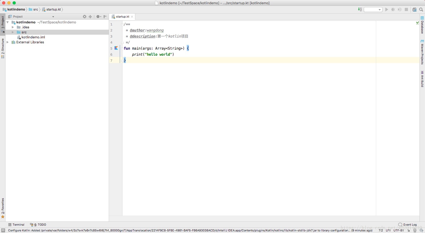Toggle the 2: Favorites side tab
Image resolution: width=425 pixels, height=233 pixels.
[x=3, y=208]
